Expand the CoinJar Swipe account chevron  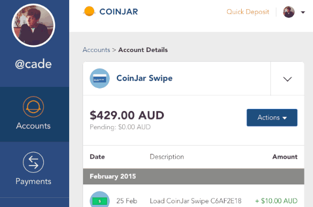point(287,79)
